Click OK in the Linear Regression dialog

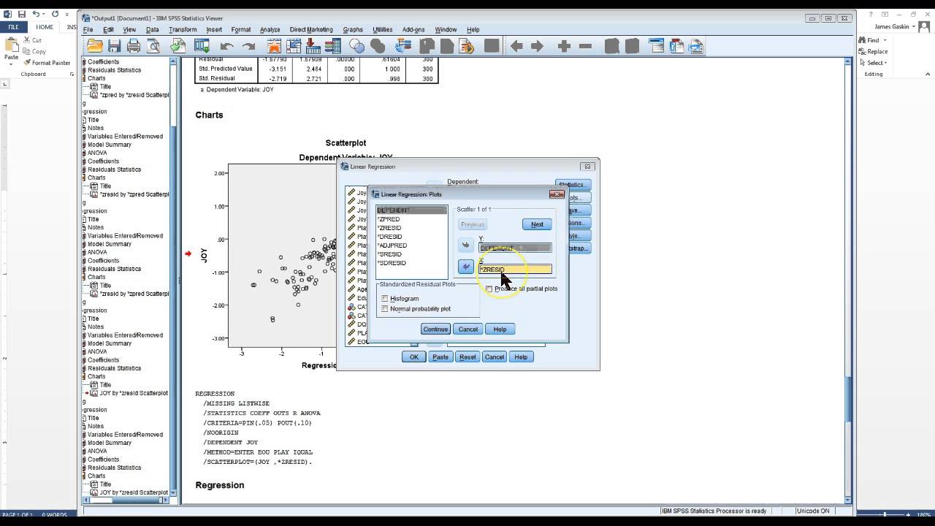click(x=413, y=357)
